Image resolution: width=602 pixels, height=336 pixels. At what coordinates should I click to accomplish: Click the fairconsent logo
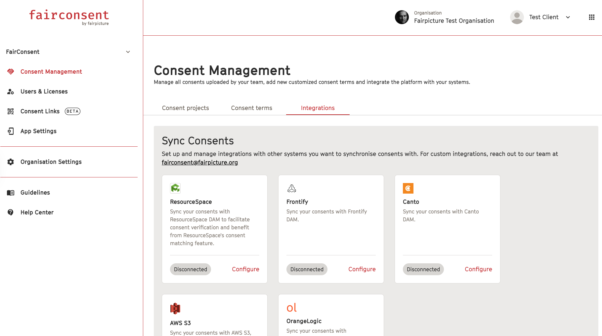click(x=69, y=18)
